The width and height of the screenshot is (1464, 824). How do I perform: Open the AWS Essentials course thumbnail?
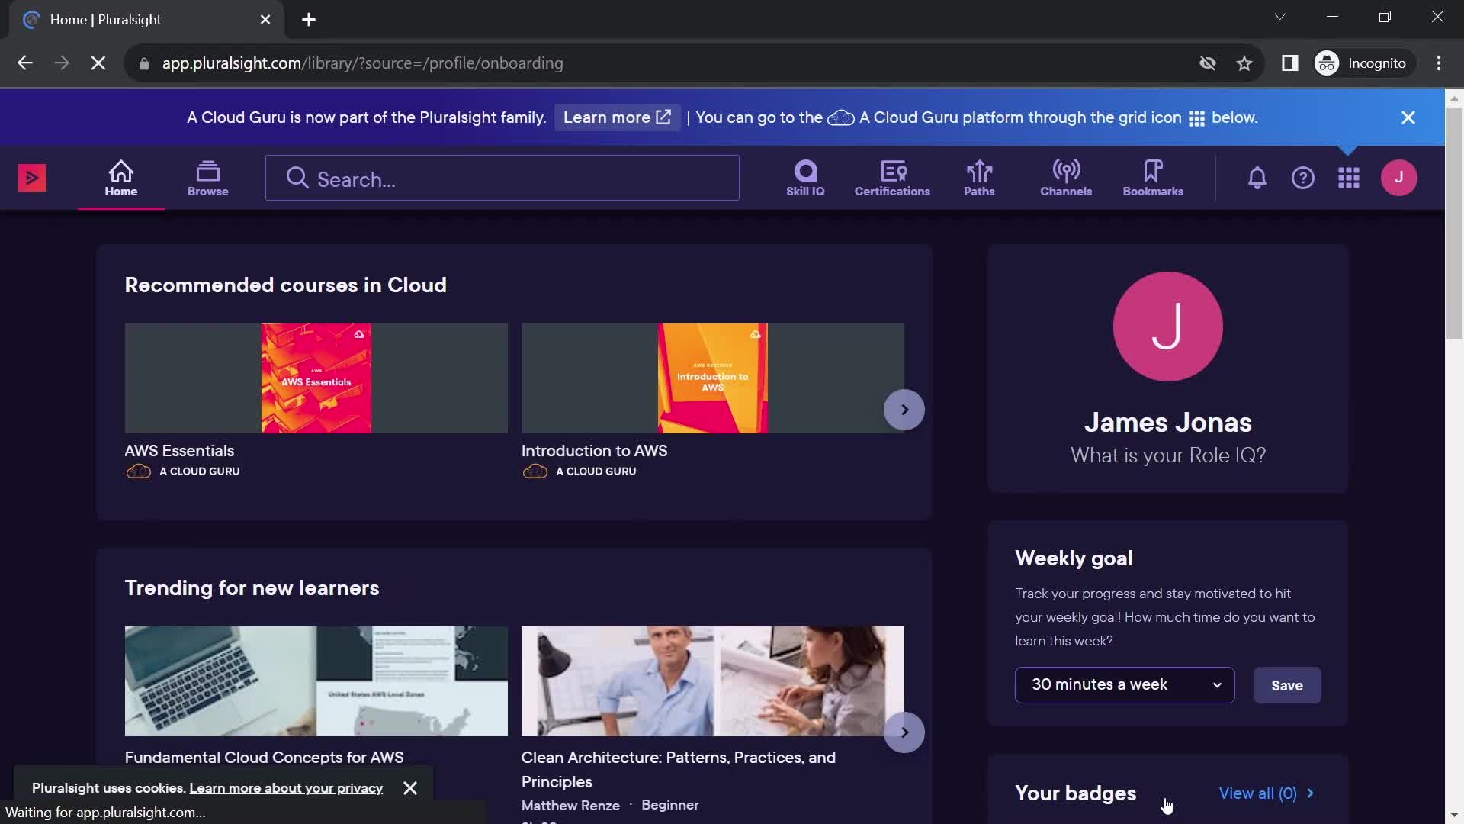(x=316, y=378)
